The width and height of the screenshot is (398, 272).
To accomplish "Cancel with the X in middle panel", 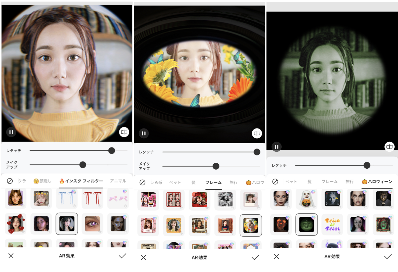I will [144, 258].
